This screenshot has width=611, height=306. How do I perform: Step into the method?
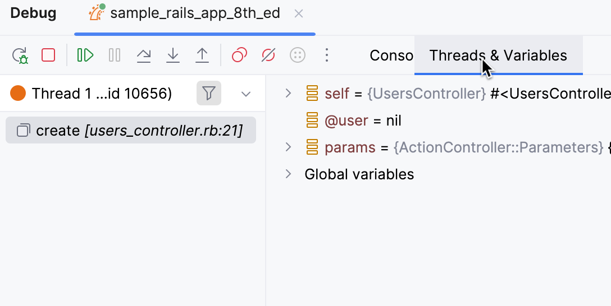[x=173, y=55]
